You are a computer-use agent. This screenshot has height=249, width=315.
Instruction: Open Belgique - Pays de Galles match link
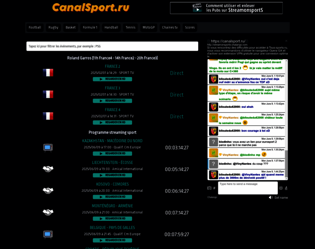[x=112, y=228]
